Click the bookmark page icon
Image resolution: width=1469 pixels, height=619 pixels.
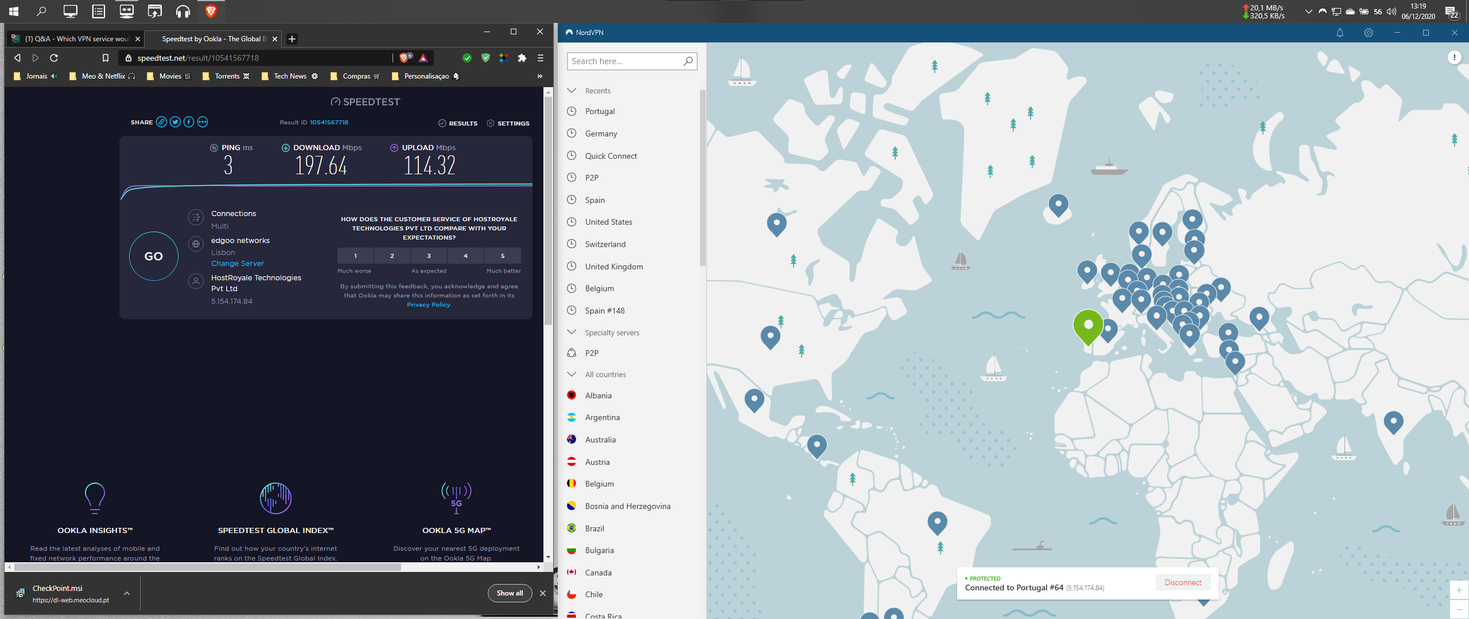point(105,58)
